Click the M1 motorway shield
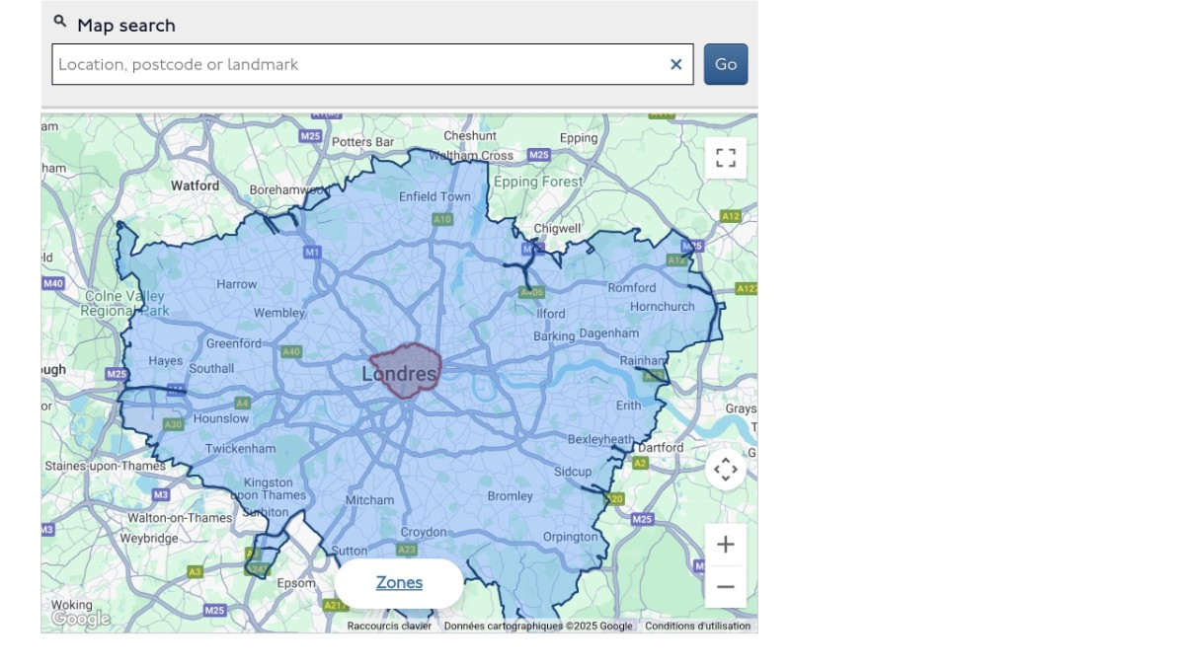The width and height of the screenshot is (1185, 666). (312, 253)
